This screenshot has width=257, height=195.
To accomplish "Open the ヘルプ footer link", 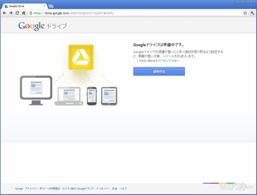I will click(x=123, y=189).
